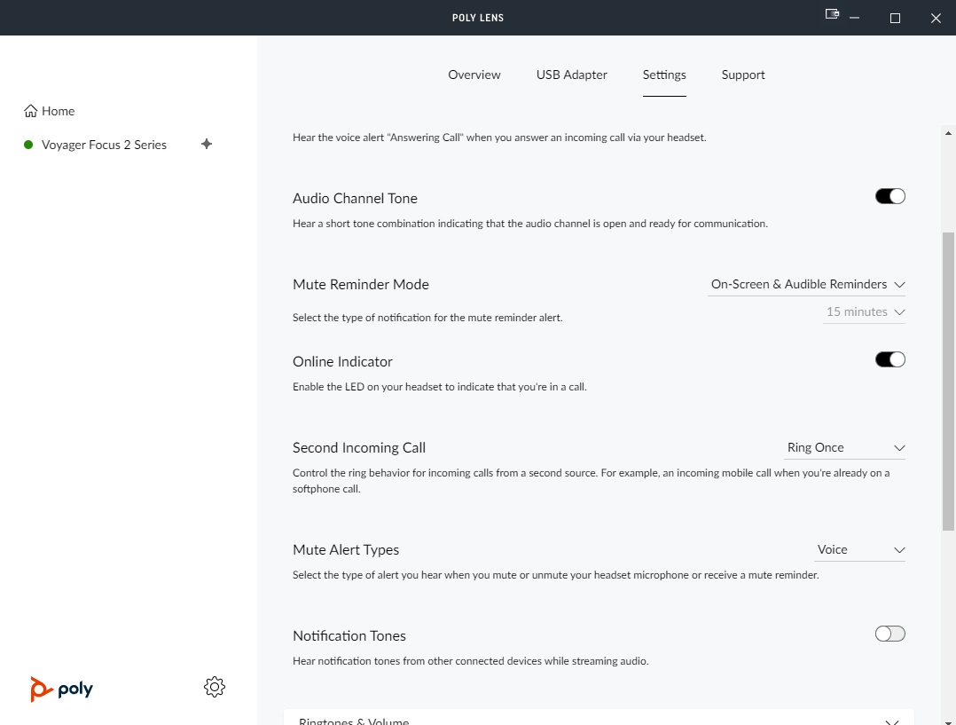
Task: Expand the Ringtones & Volume section
Action: click(x=599, y=721)
